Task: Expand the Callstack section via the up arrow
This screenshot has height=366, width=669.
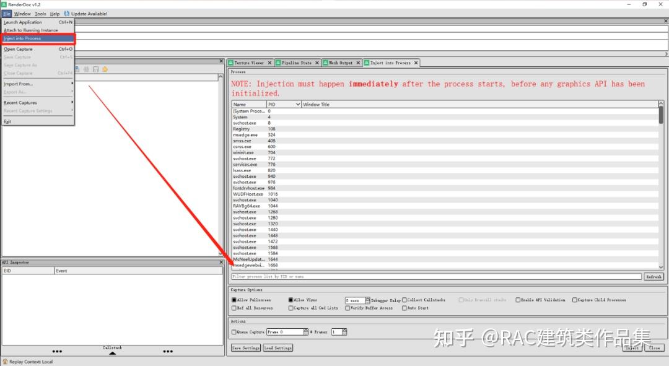Action: (x=112, y=353)
